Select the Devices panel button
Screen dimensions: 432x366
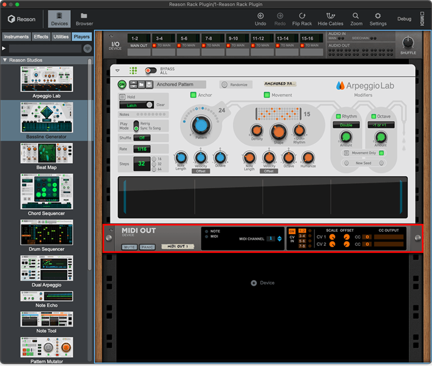pos(59,19)
